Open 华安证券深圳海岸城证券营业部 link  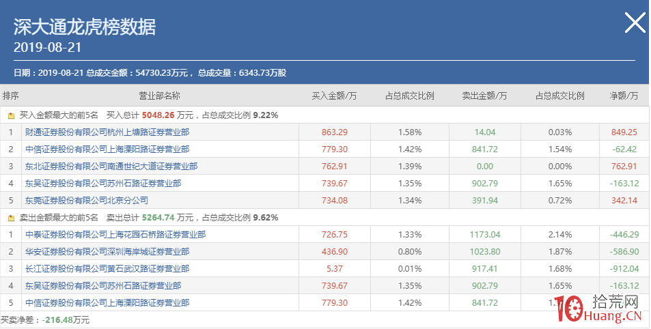click(107, 252)
